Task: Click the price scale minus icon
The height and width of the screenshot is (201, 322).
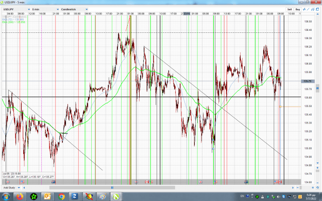Action: pyautogui.click(x=317, y=182)
